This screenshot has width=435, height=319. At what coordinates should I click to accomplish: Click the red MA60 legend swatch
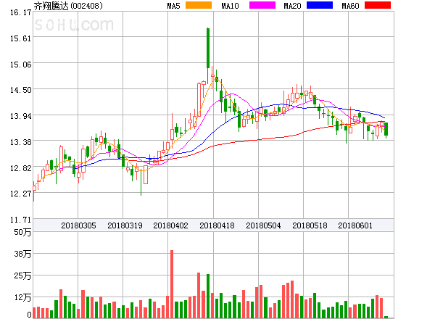[378, 5]
